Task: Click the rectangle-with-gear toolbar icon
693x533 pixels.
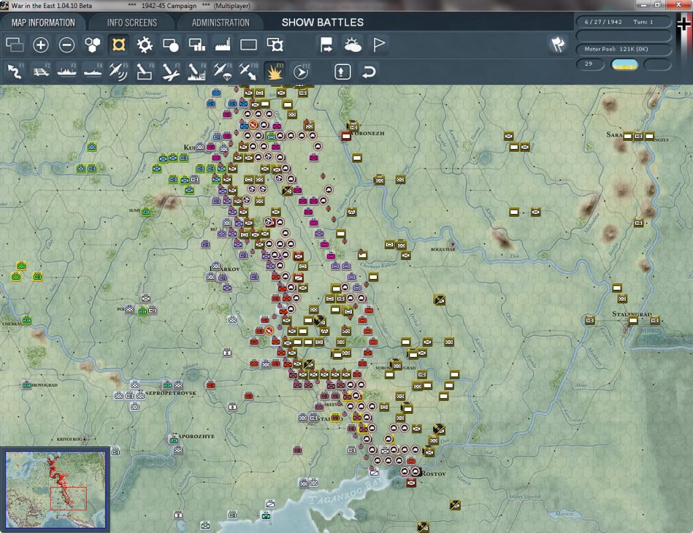Action: (x=275, y=45)
